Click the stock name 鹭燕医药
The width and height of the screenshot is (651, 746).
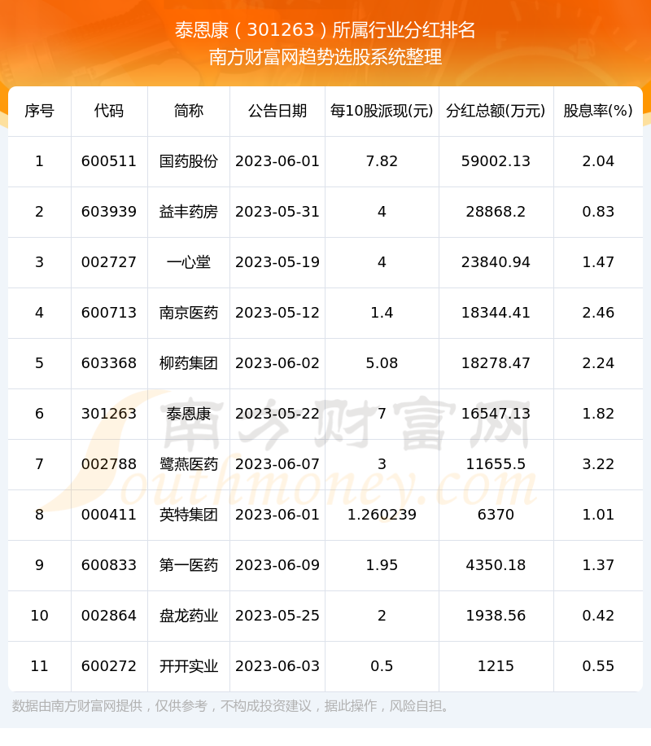pyautogui.click(x=189, y=464)
